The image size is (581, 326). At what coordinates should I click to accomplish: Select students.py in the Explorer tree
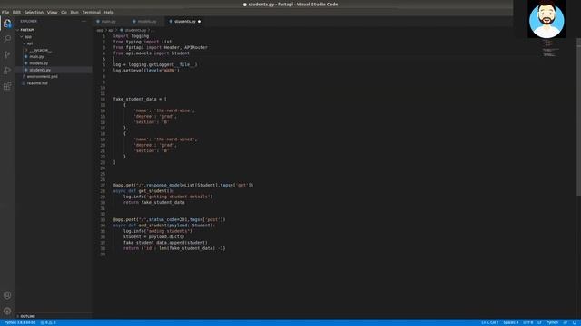click(40, 70)
